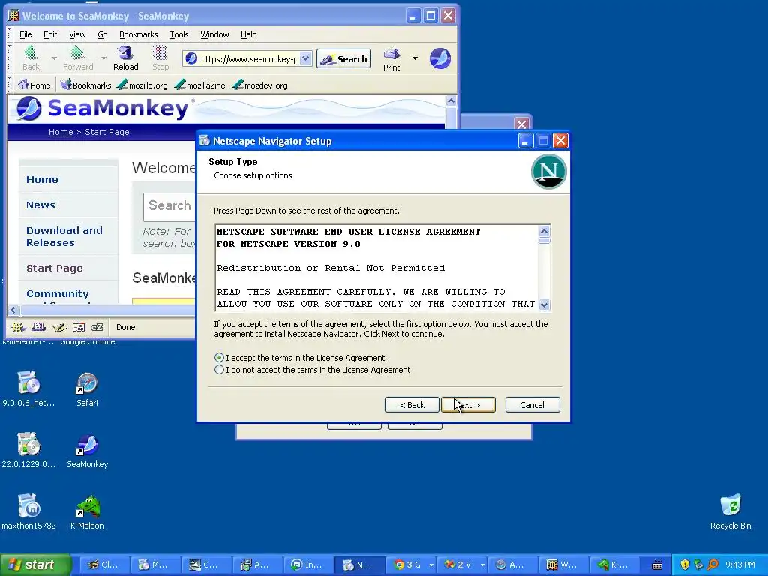Open the Go menu in SeaMonkey

102,34
